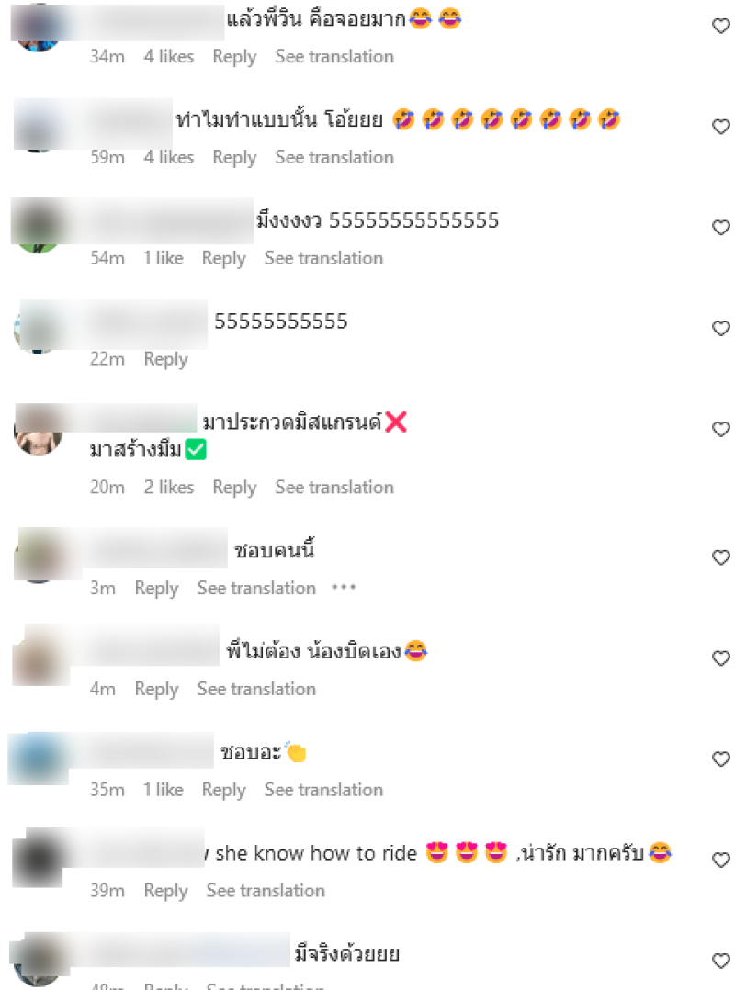
Task: Like the comment posted 54m ago
Action: (720, 228)
